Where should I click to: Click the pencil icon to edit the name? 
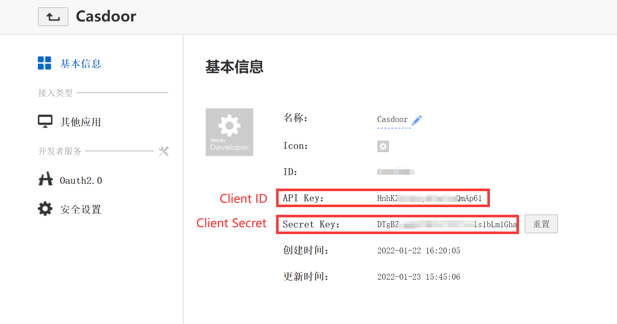pos(417,120)
